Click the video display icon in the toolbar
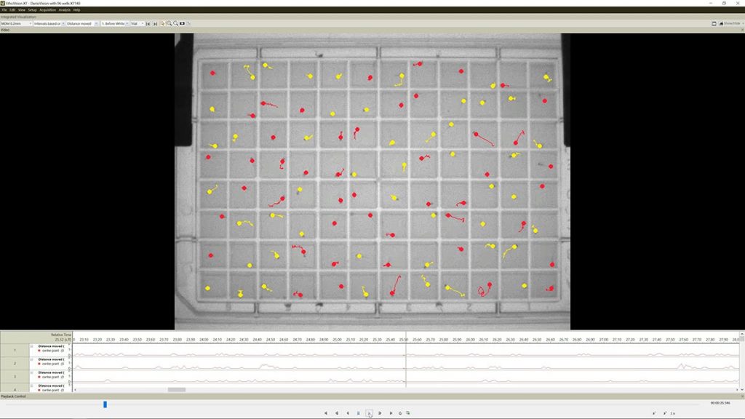 [181, 23]
